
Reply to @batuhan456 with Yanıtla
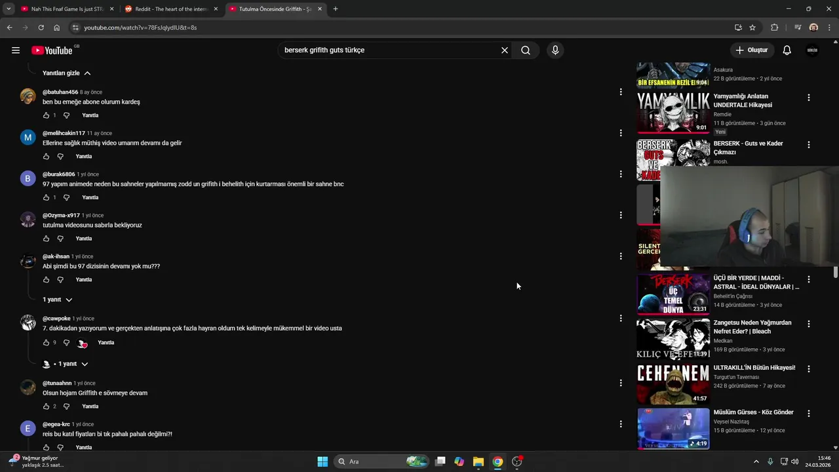[x=90, y=115]
